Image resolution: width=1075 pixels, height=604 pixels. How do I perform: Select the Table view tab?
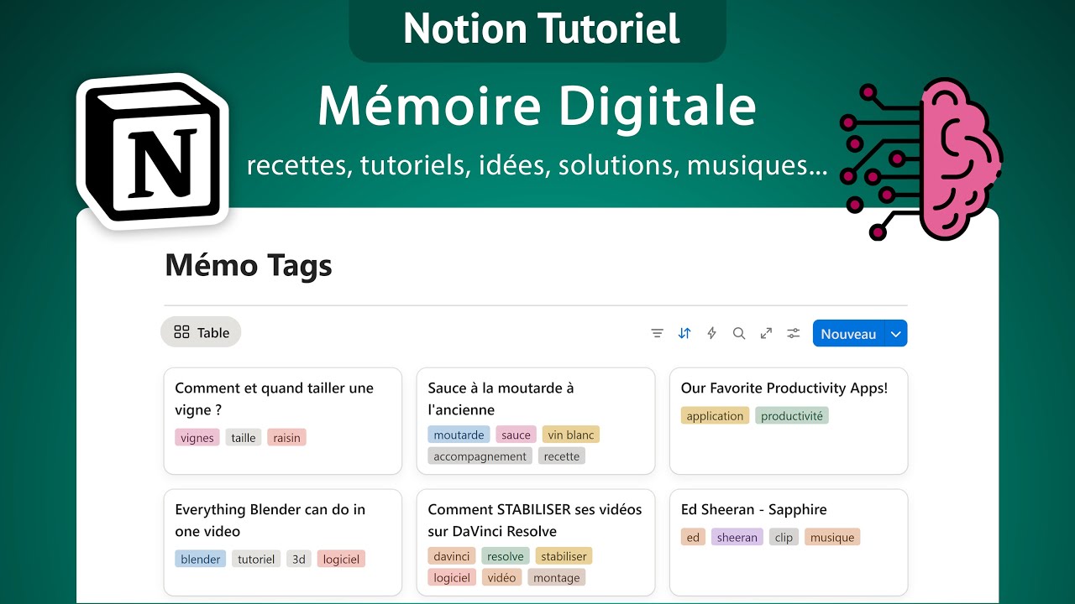tap(201, 332)
